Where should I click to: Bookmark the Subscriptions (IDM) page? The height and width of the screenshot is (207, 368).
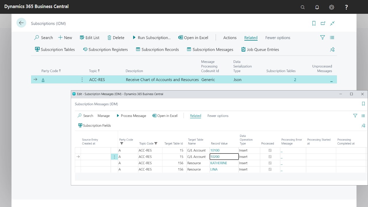pyautogui.click(x=314, y=23)
